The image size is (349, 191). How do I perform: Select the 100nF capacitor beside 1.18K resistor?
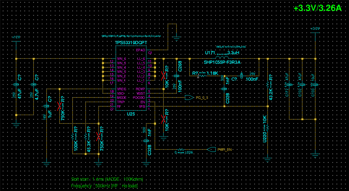[242, 76]
